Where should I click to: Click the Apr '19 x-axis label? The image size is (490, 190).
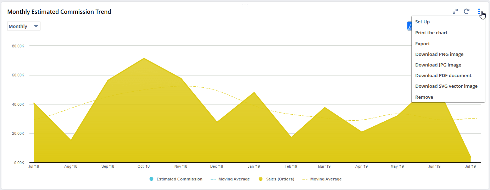coord(361,166)
